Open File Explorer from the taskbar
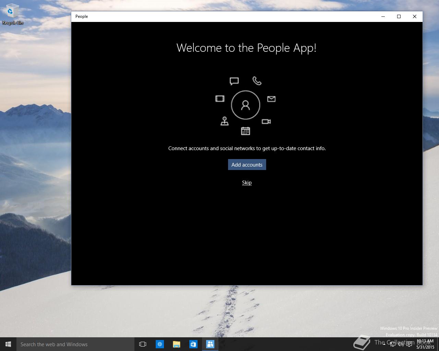Screen dimensions: 439x351 (x=177, y=344)
